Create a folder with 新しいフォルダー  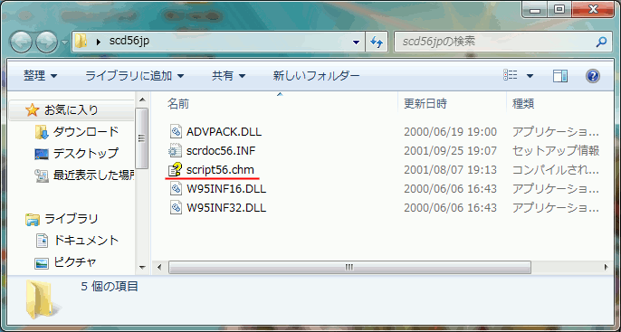316,76
